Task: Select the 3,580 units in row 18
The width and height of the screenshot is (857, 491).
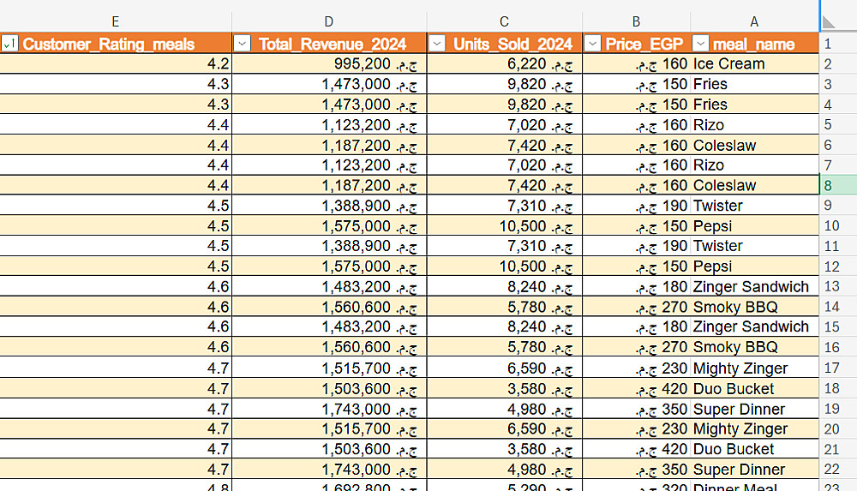Action: pyautogui.click(x=505, y=389)
